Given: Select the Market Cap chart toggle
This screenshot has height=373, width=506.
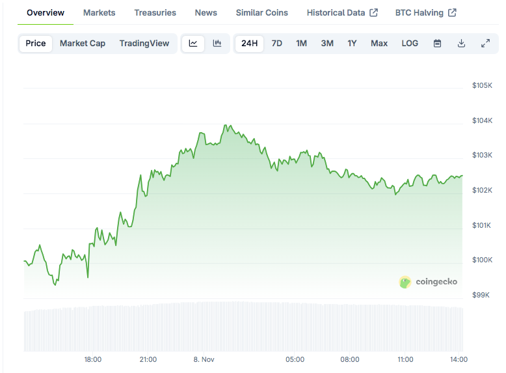Looking at the screenshot, I should 83,44.
